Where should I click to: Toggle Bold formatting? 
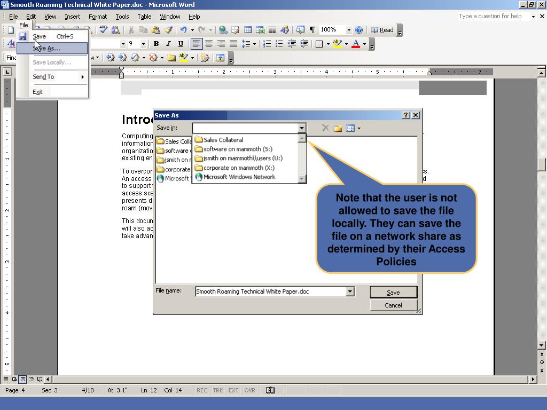pyautogui.click(x=156, y=44)
